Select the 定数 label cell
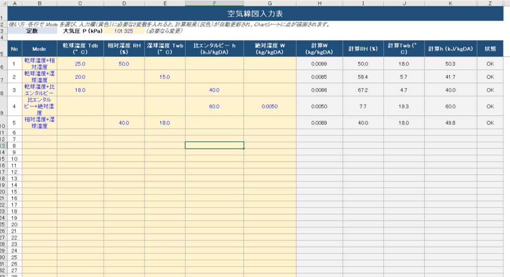 point(32,31)
